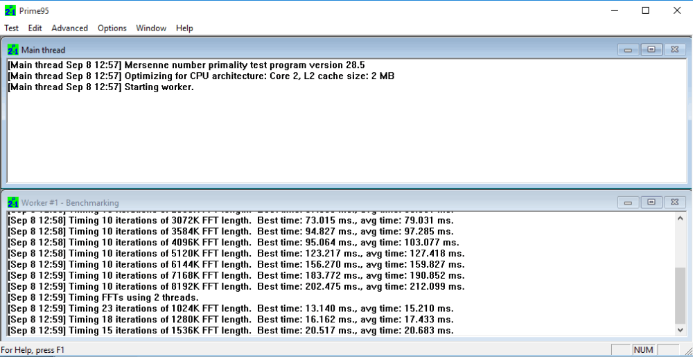Open the Options menu
The image size is (693, 357).
(x=112, y=28)
